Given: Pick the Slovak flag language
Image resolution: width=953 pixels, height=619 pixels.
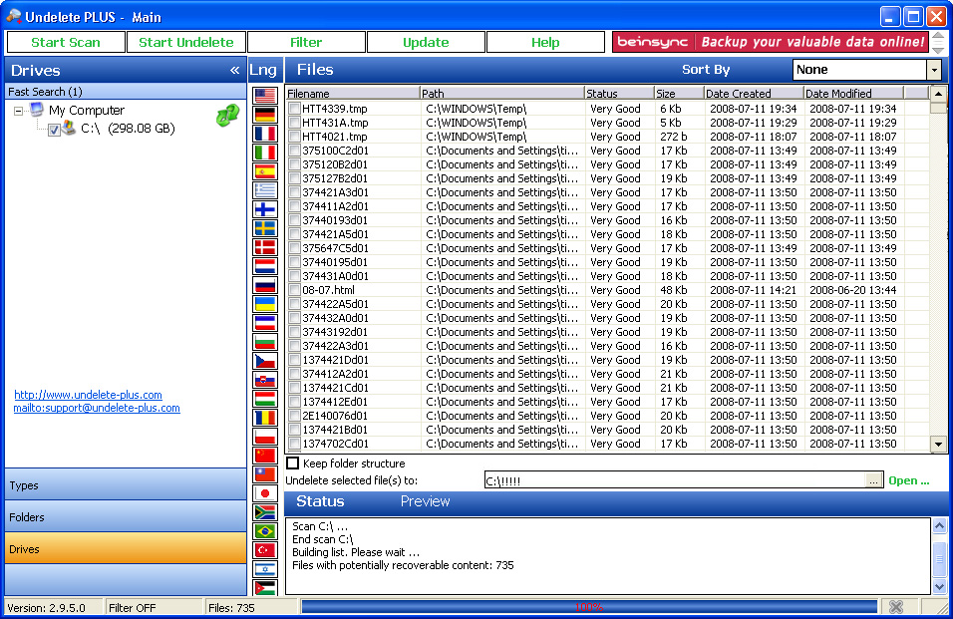Looking at the screenshot, I should pos(265,380).
